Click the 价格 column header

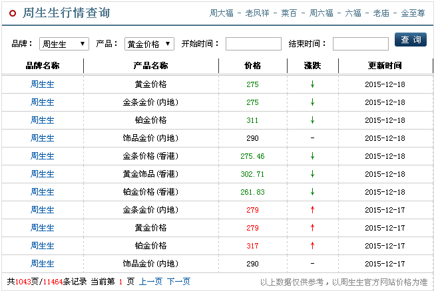click(252, 66)
